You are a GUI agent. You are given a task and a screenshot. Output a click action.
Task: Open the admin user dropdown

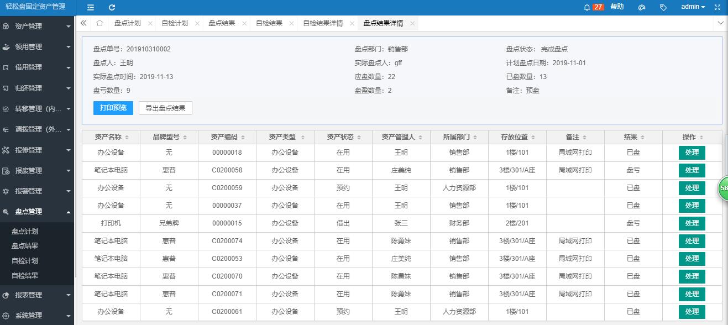[693, 7]
